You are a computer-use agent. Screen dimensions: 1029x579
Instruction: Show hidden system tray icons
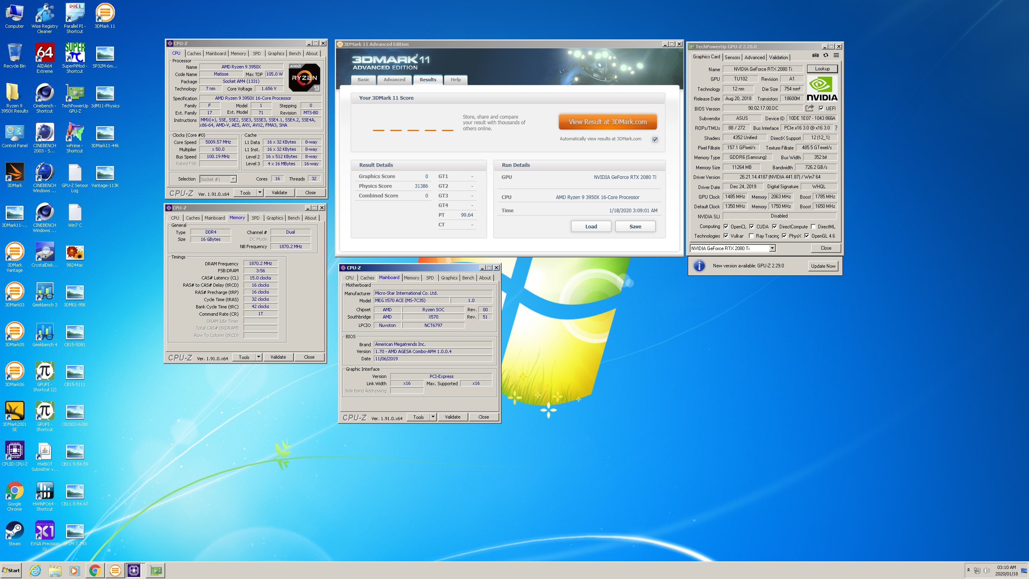coord(968,570)
